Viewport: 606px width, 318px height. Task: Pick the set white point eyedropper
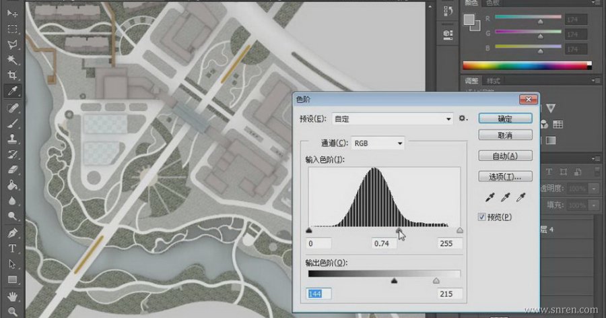coord(520,197)
